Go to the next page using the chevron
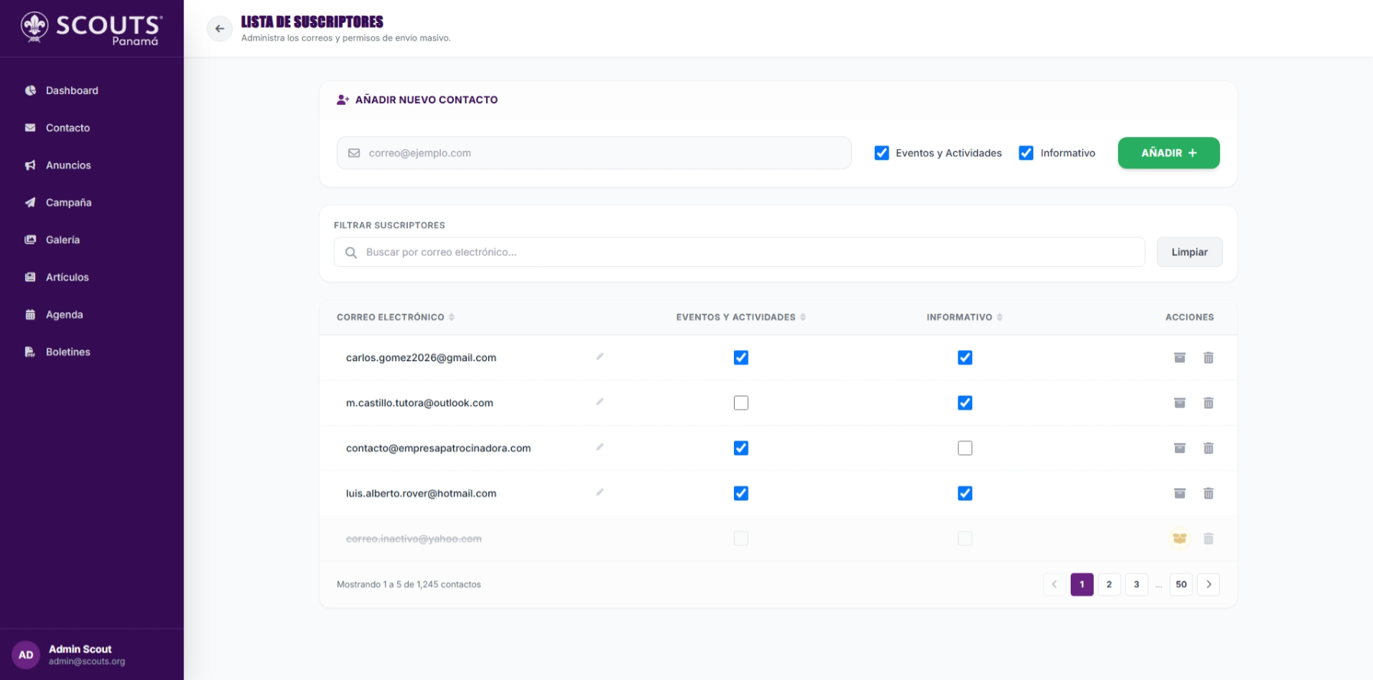Image resolution: width=1373 pixels, height=680 pixels. click(x=1208, y=584)
